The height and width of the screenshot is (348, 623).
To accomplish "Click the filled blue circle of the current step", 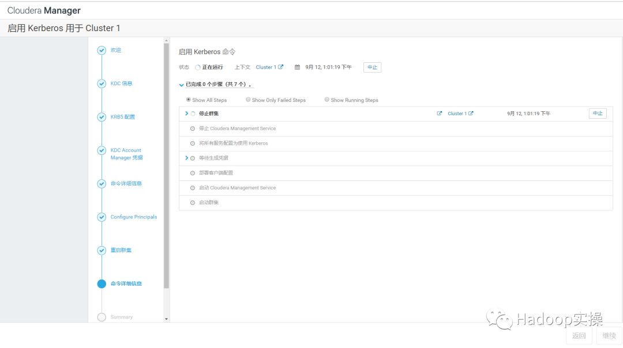I will click(x=102, y=283).
